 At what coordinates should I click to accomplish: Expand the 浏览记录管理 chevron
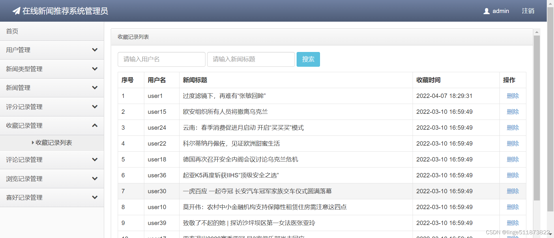(95, 178)
